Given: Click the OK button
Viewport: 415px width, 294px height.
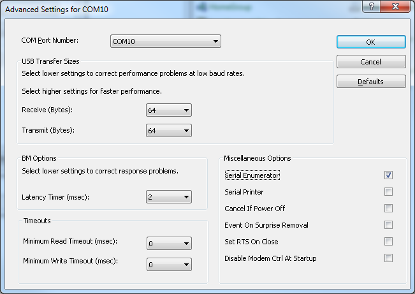Looking at the screenshot, I should pos(371,41).
